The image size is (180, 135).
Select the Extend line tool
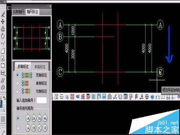click(3, 43)
